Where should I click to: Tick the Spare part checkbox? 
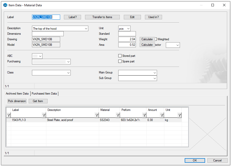tap(120, 61)
